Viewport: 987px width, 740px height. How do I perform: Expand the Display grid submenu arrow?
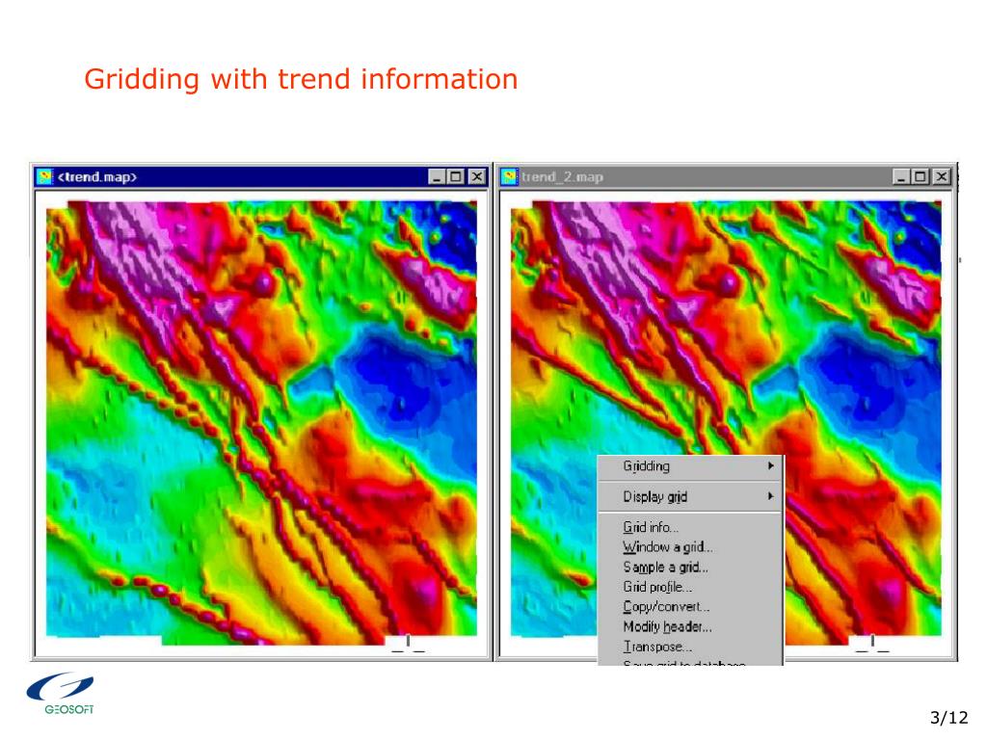coord(770,496)
